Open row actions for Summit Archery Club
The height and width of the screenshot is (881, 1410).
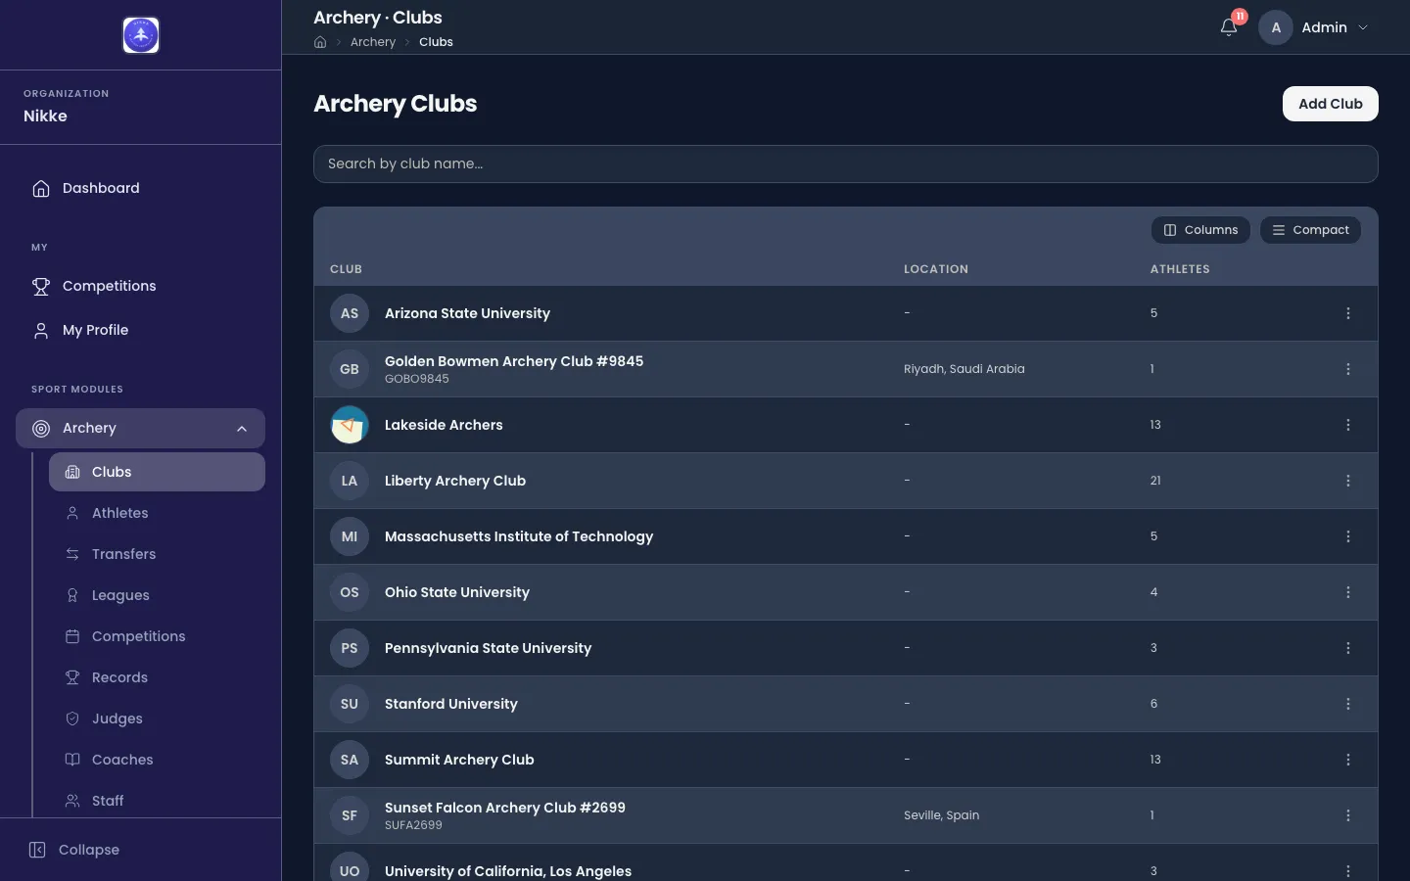[1348, 760]
